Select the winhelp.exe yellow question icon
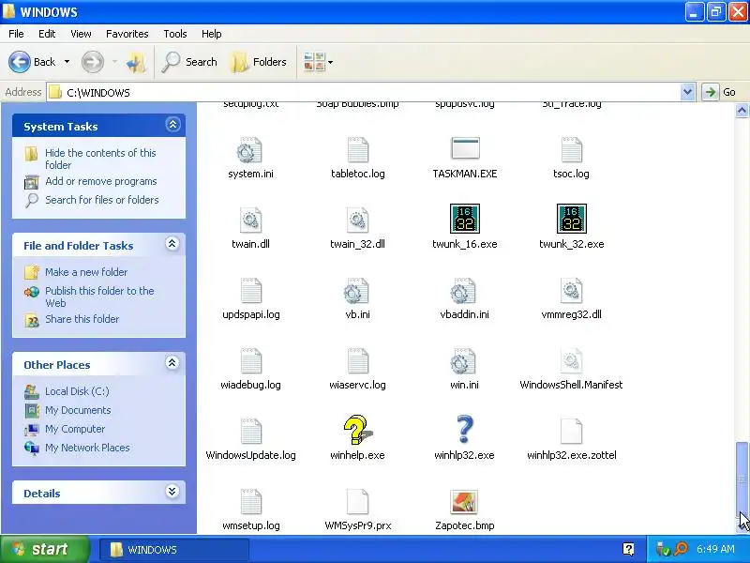The image size is (750, 563). point(357,430)
